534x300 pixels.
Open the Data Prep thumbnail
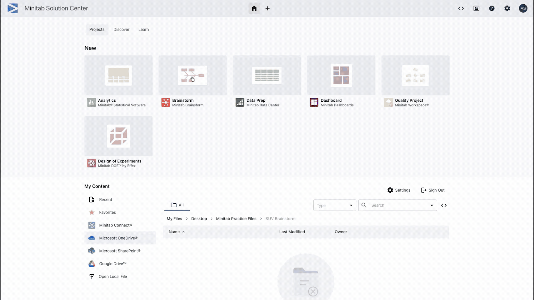[x=267, y=75]
